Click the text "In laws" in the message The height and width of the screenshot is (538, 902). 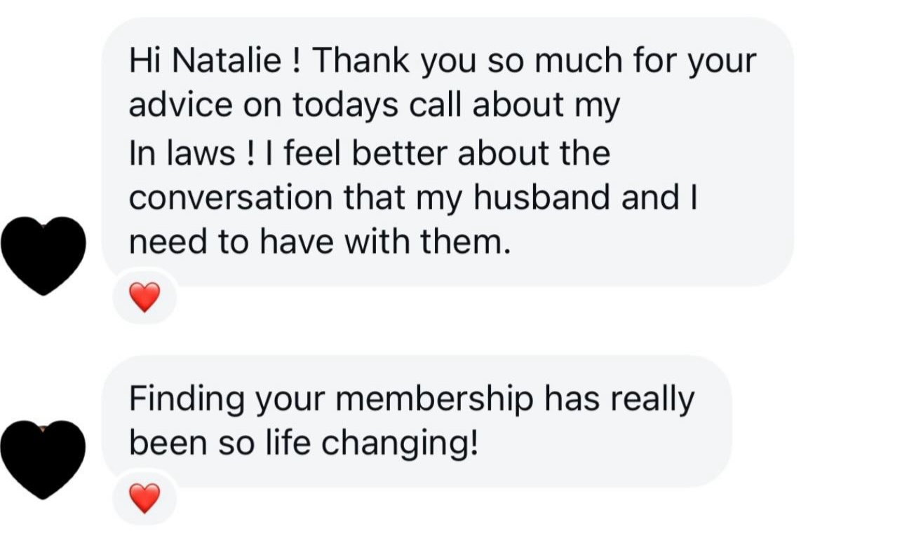point(182,153)
